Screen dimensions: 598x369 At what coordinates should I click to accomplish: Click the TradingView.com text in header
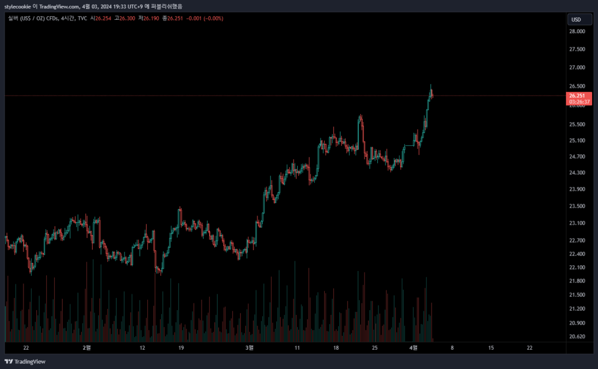click(x=61, y=6)
